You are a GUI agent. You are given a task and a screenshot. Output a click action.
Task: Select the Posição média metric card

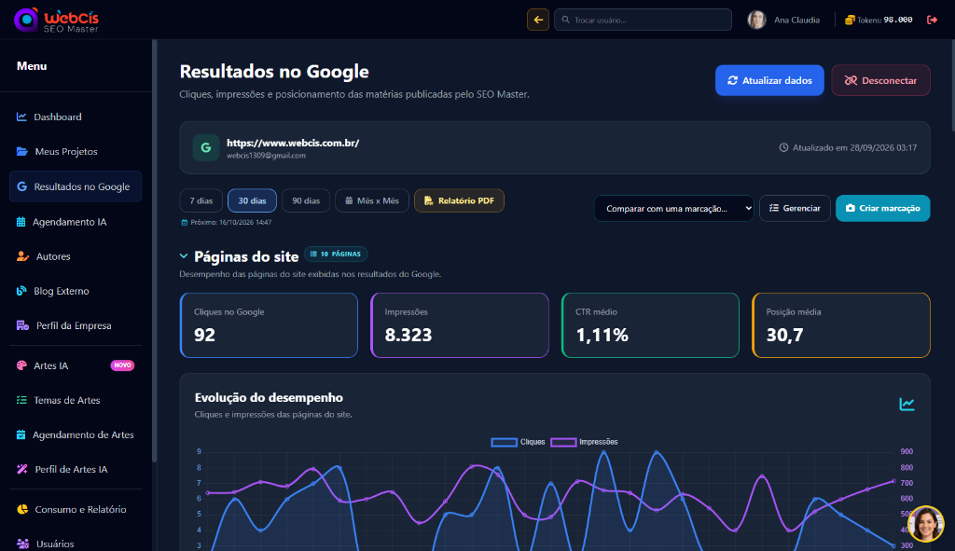click(x=841, y=325)
